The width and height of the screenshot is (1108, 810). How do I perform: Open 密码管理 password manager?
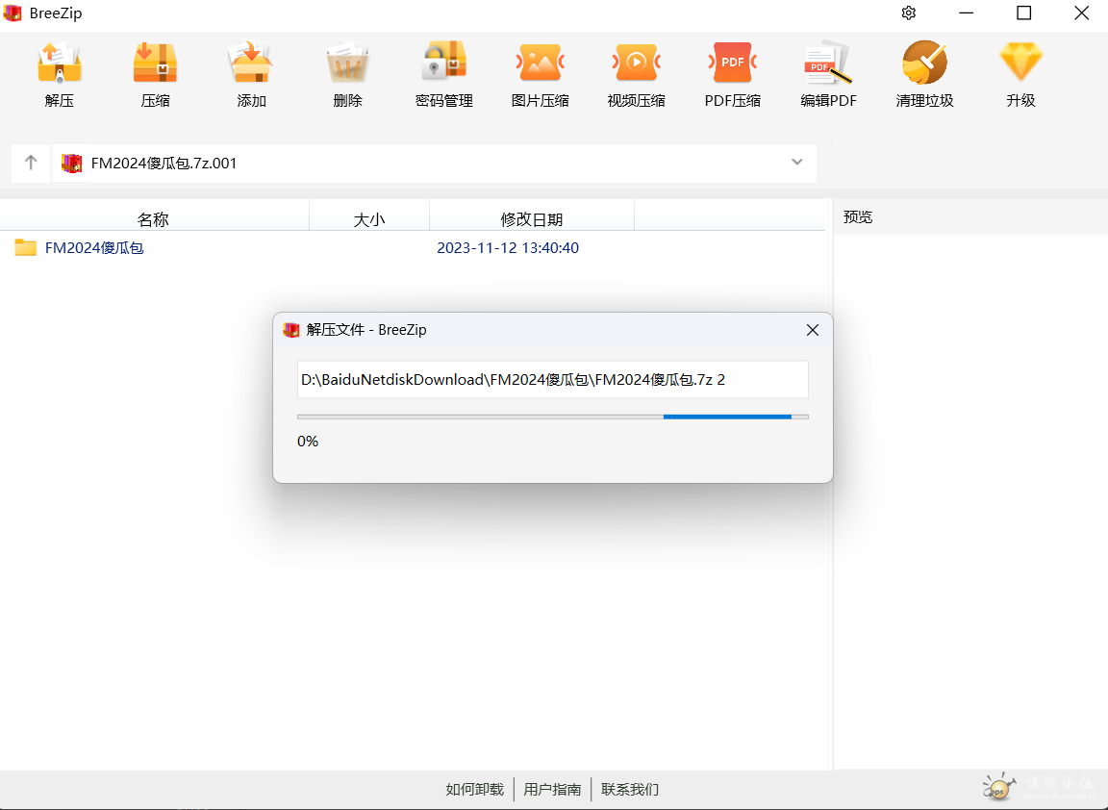[x=443, y=63]
